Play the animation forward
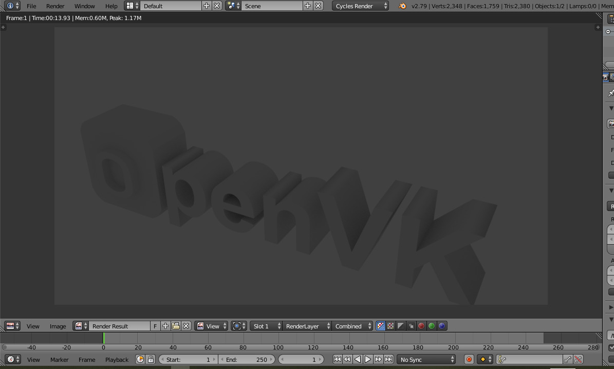This screenshot has width=614, height=369. point(368,359)
